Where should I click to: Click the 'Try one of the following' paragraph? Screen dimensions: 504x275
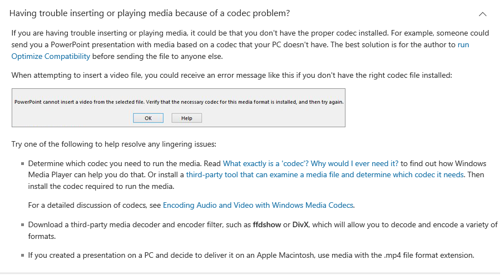coord(114,144)
